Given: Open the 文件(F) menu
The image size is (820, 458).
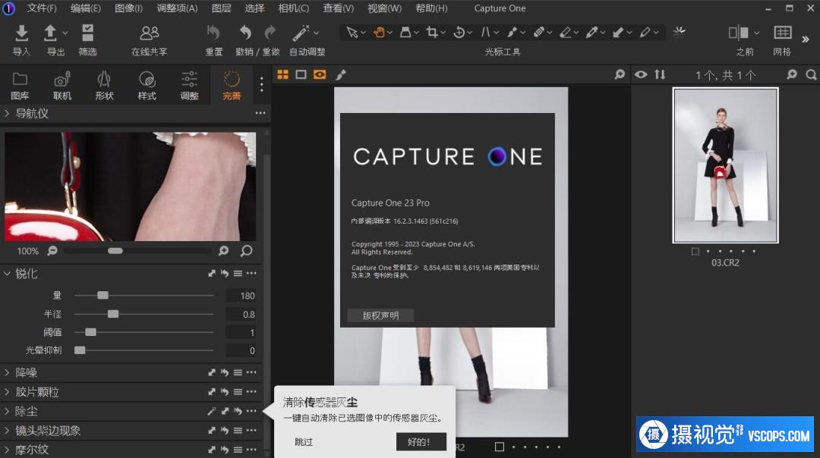Looking at the screenshot, I should (42, 8).
